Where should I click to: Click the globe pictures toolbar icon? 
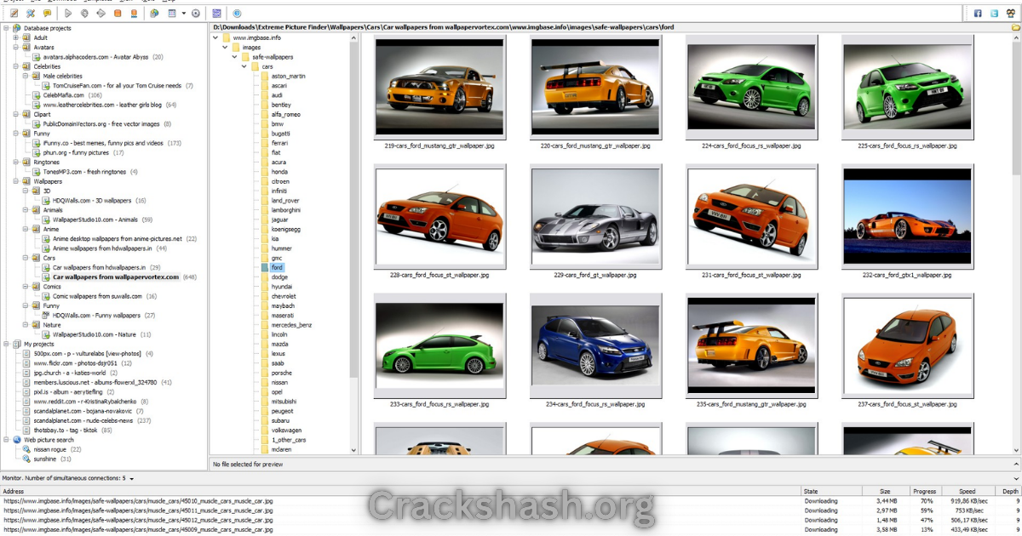[154, 14]
